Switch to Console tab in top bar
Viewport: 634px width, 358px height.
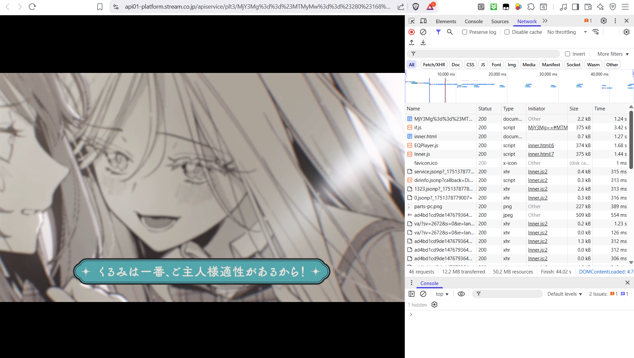pos(474,21)
